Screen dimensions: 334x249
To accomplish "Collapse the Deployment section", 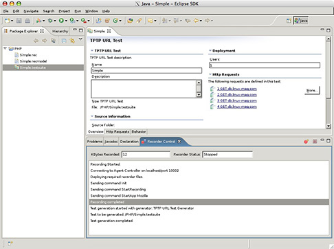I will click(x=210, y=50).
